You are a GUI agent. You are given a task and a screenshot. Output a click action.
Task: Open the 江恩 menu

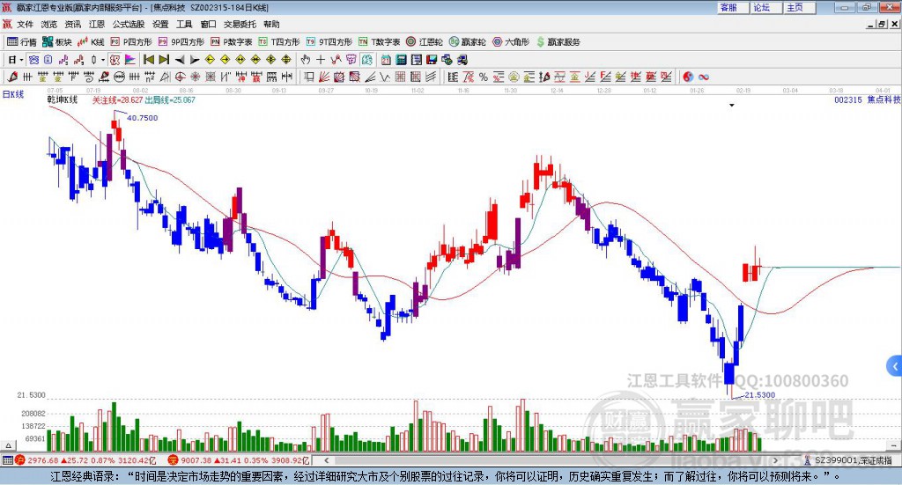pyautogui.click(x=97, y=24)
